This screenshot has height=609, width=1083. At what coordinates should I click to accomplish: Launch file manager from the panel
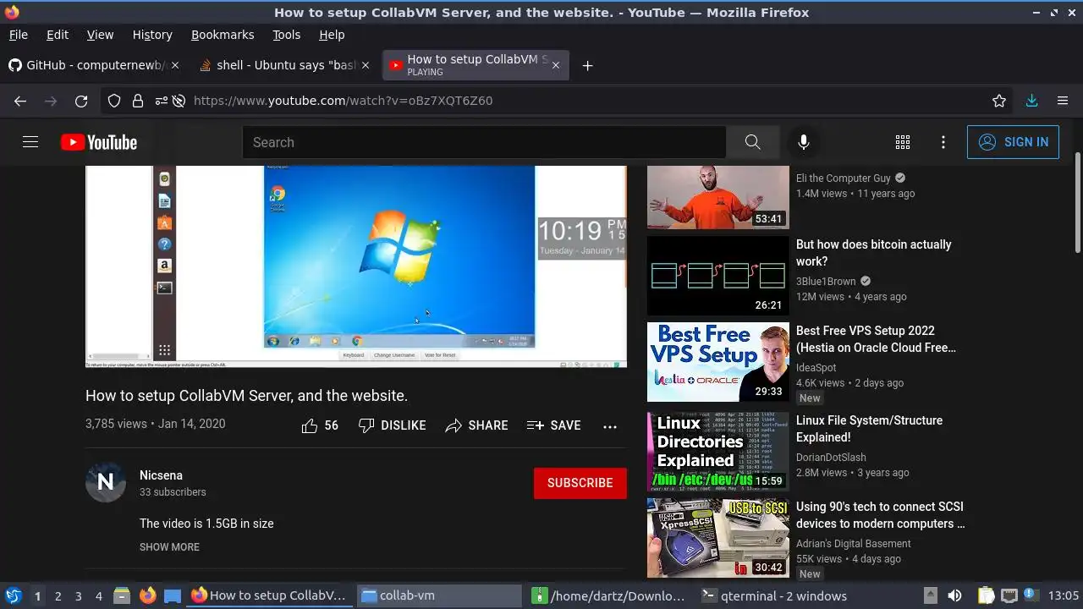[122, 595]
